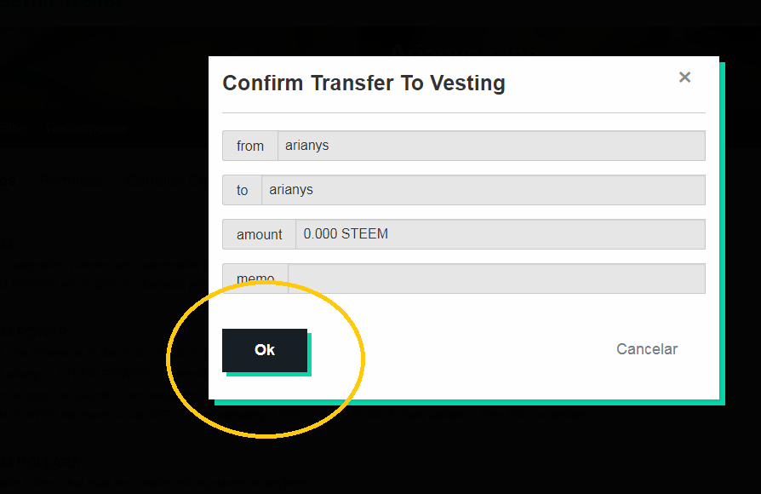This screenshot has height=494, width=761.
Task: Click the Confirm Transfer To Vesting title
Action: (363, 83)
